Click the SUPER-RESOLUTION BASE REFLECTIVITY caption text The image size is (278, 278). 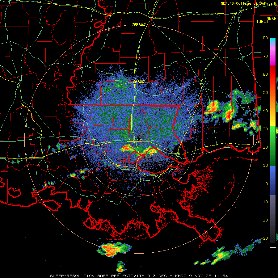97,276
